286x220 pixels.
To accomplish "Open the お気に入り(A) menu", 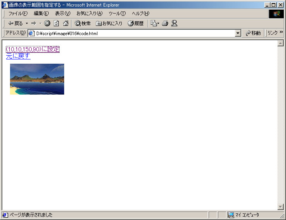I will [90, 14].
